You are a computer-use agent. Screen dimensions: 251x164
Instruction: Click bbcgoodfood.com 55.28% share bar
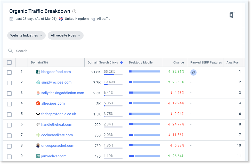(x=113, y=74)
